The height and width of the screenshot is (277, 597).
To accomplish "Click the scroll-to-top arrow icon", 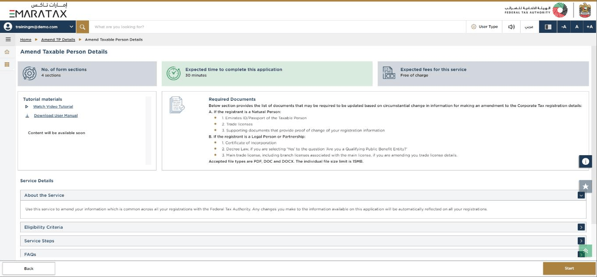I will coord(585,251).
